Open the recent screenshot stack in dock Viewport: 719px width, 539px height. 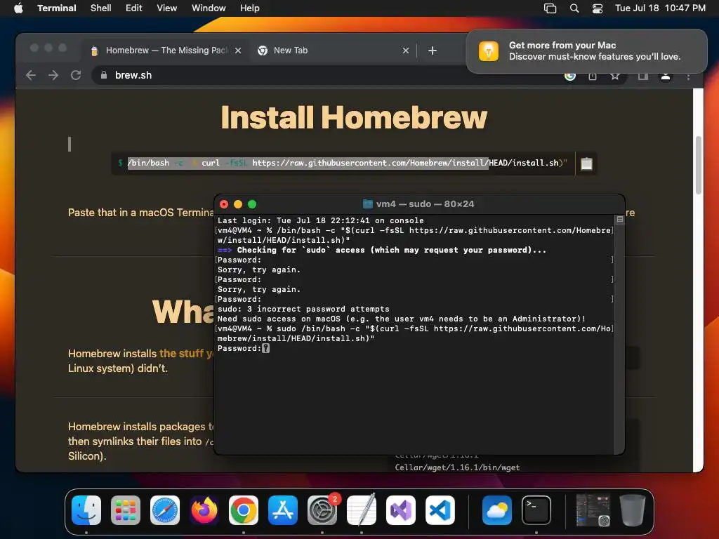[593, 510]
